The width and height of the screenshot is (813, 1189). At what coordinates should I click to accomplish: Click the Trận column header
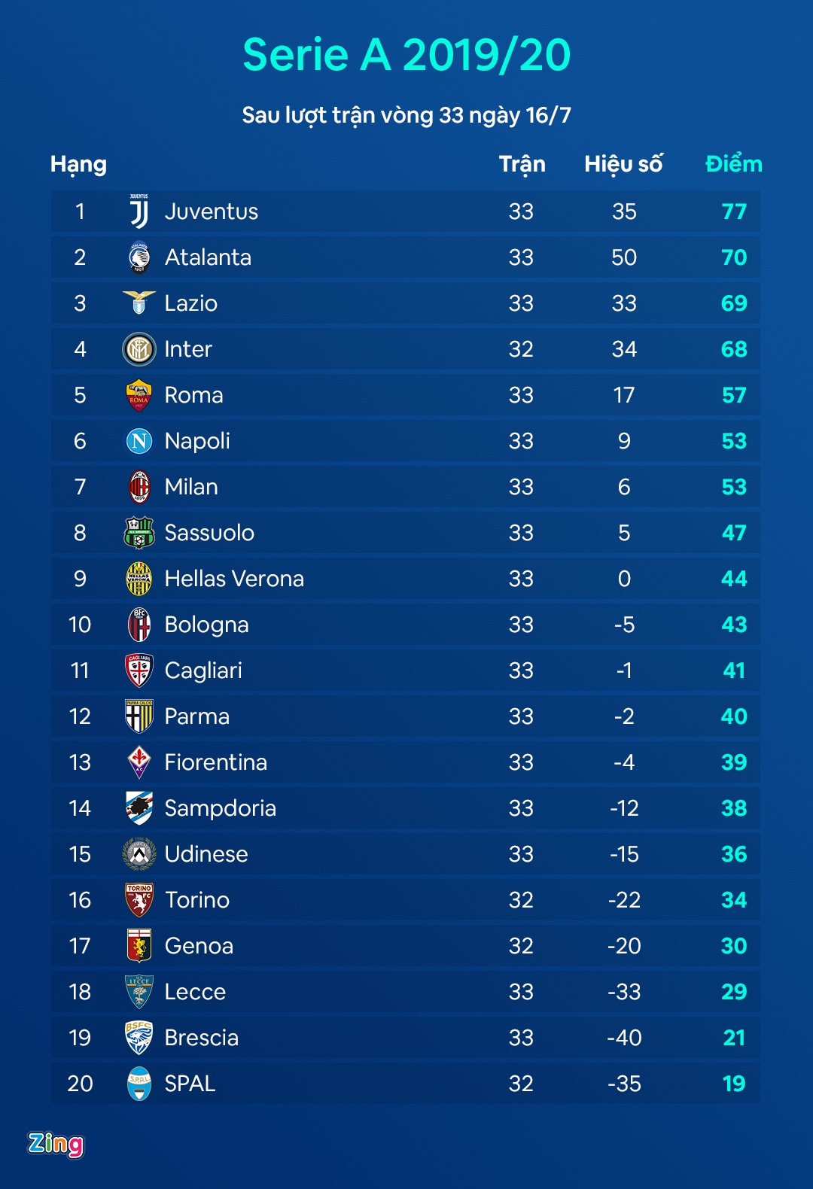522,164
